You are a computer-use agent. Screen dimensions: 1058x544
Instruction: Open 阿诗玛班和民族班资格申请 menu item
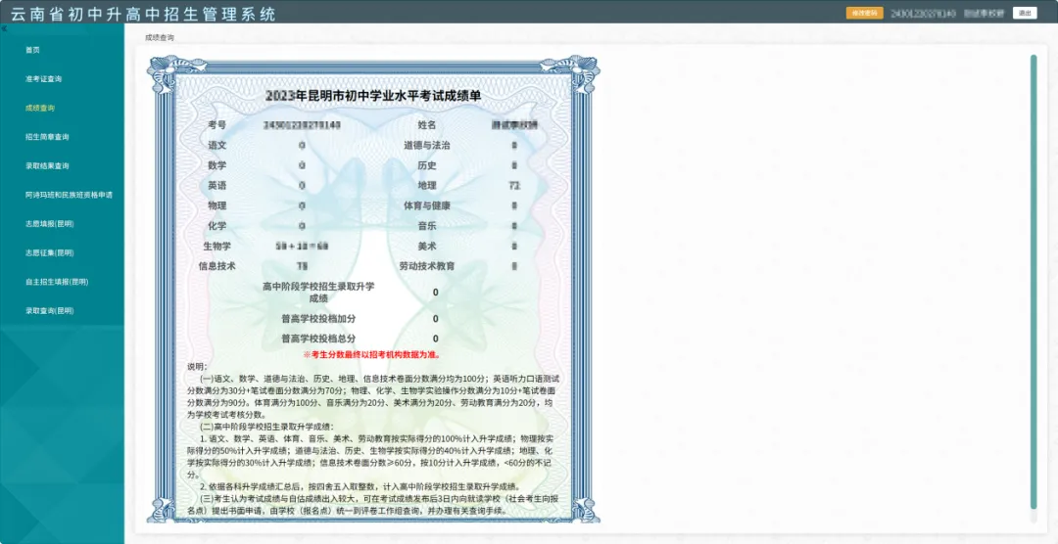click(69, 195)
